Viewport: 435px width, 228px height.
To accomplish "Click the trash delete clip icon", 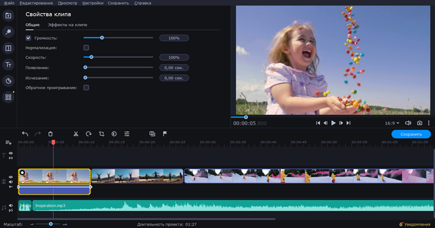I will (x=50, y=134).
